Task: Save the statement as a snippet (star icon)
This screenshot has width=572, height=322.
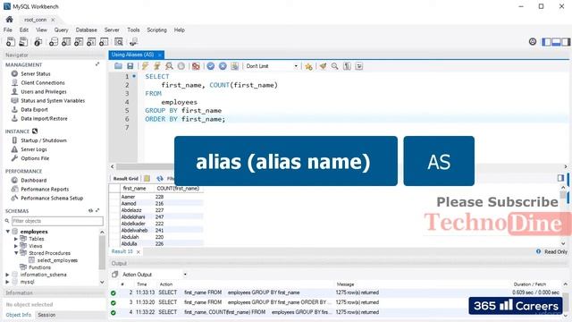Action: pos(308,66)
